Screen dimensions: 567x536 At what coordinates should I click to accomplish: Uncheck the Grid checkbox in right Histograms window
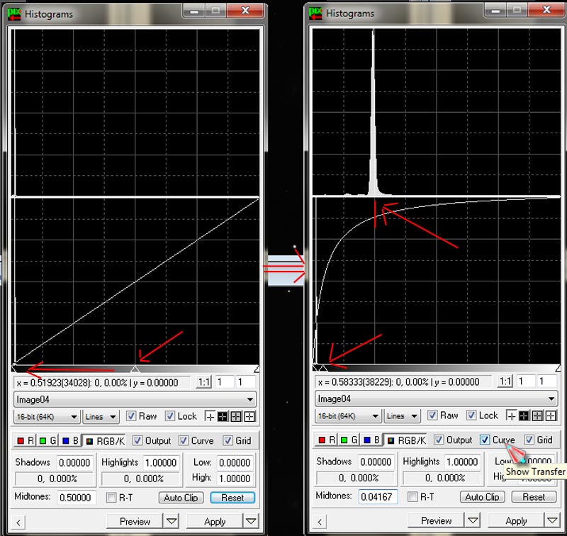click(x=529, y=440)
